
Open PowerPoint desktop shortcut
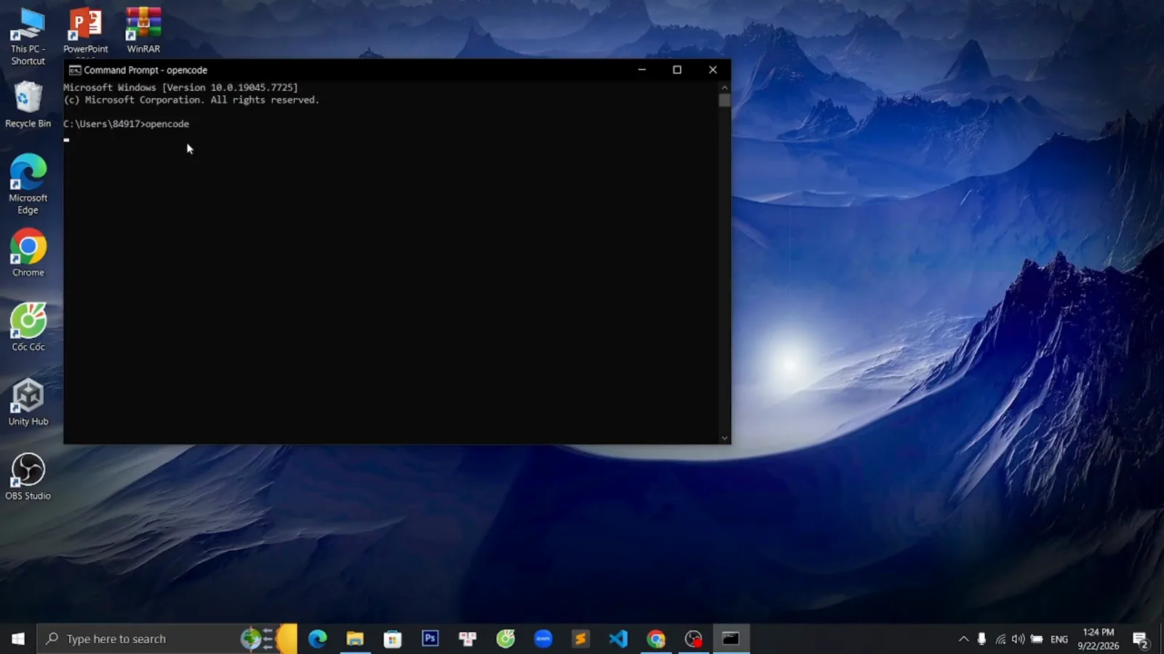(85, 31)
